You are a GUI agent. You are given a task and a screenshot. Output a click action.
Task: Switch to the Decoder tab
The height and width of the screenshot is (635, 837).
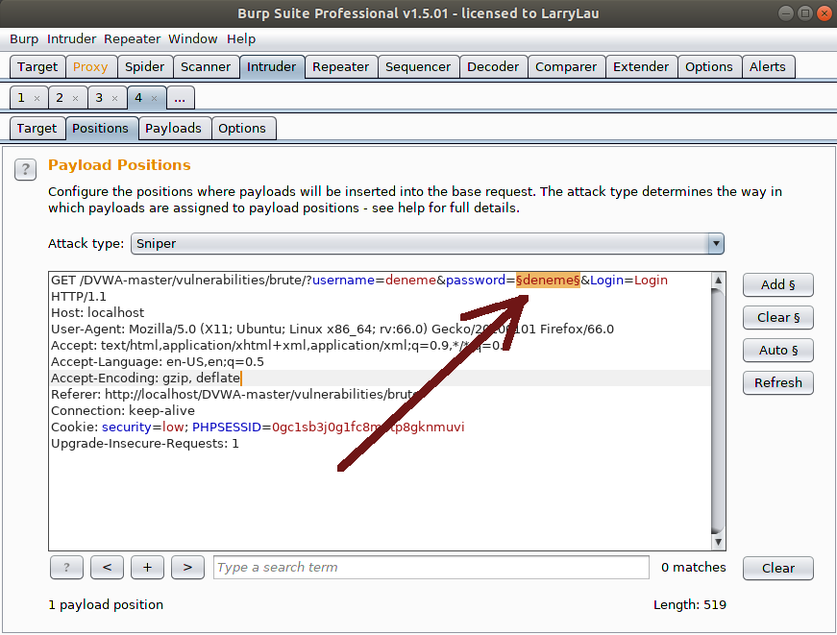(x=493, y=66)
